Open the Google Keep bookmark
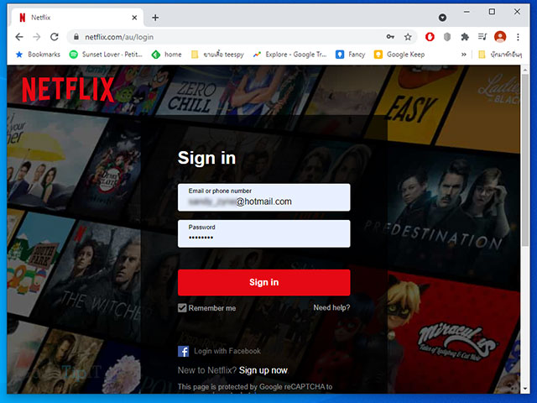Image resolution: width=537 pixels, height=403 pixels. tap(399, 55)
